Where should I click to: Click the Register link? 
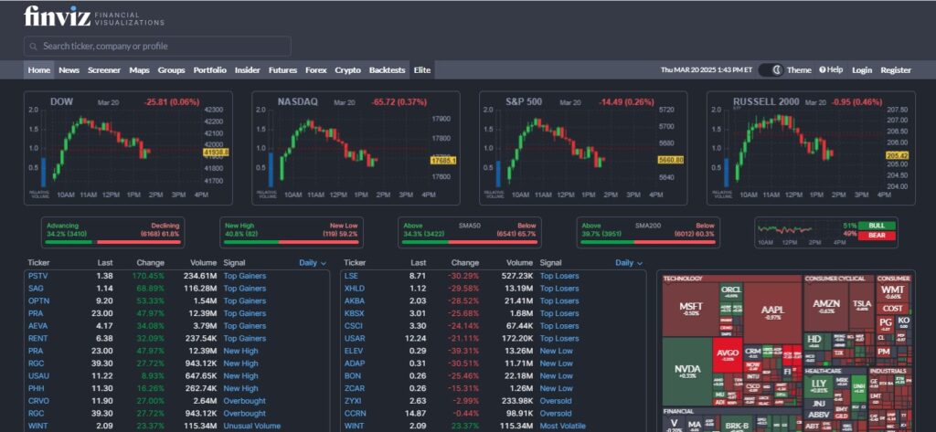tap(896, 69)
